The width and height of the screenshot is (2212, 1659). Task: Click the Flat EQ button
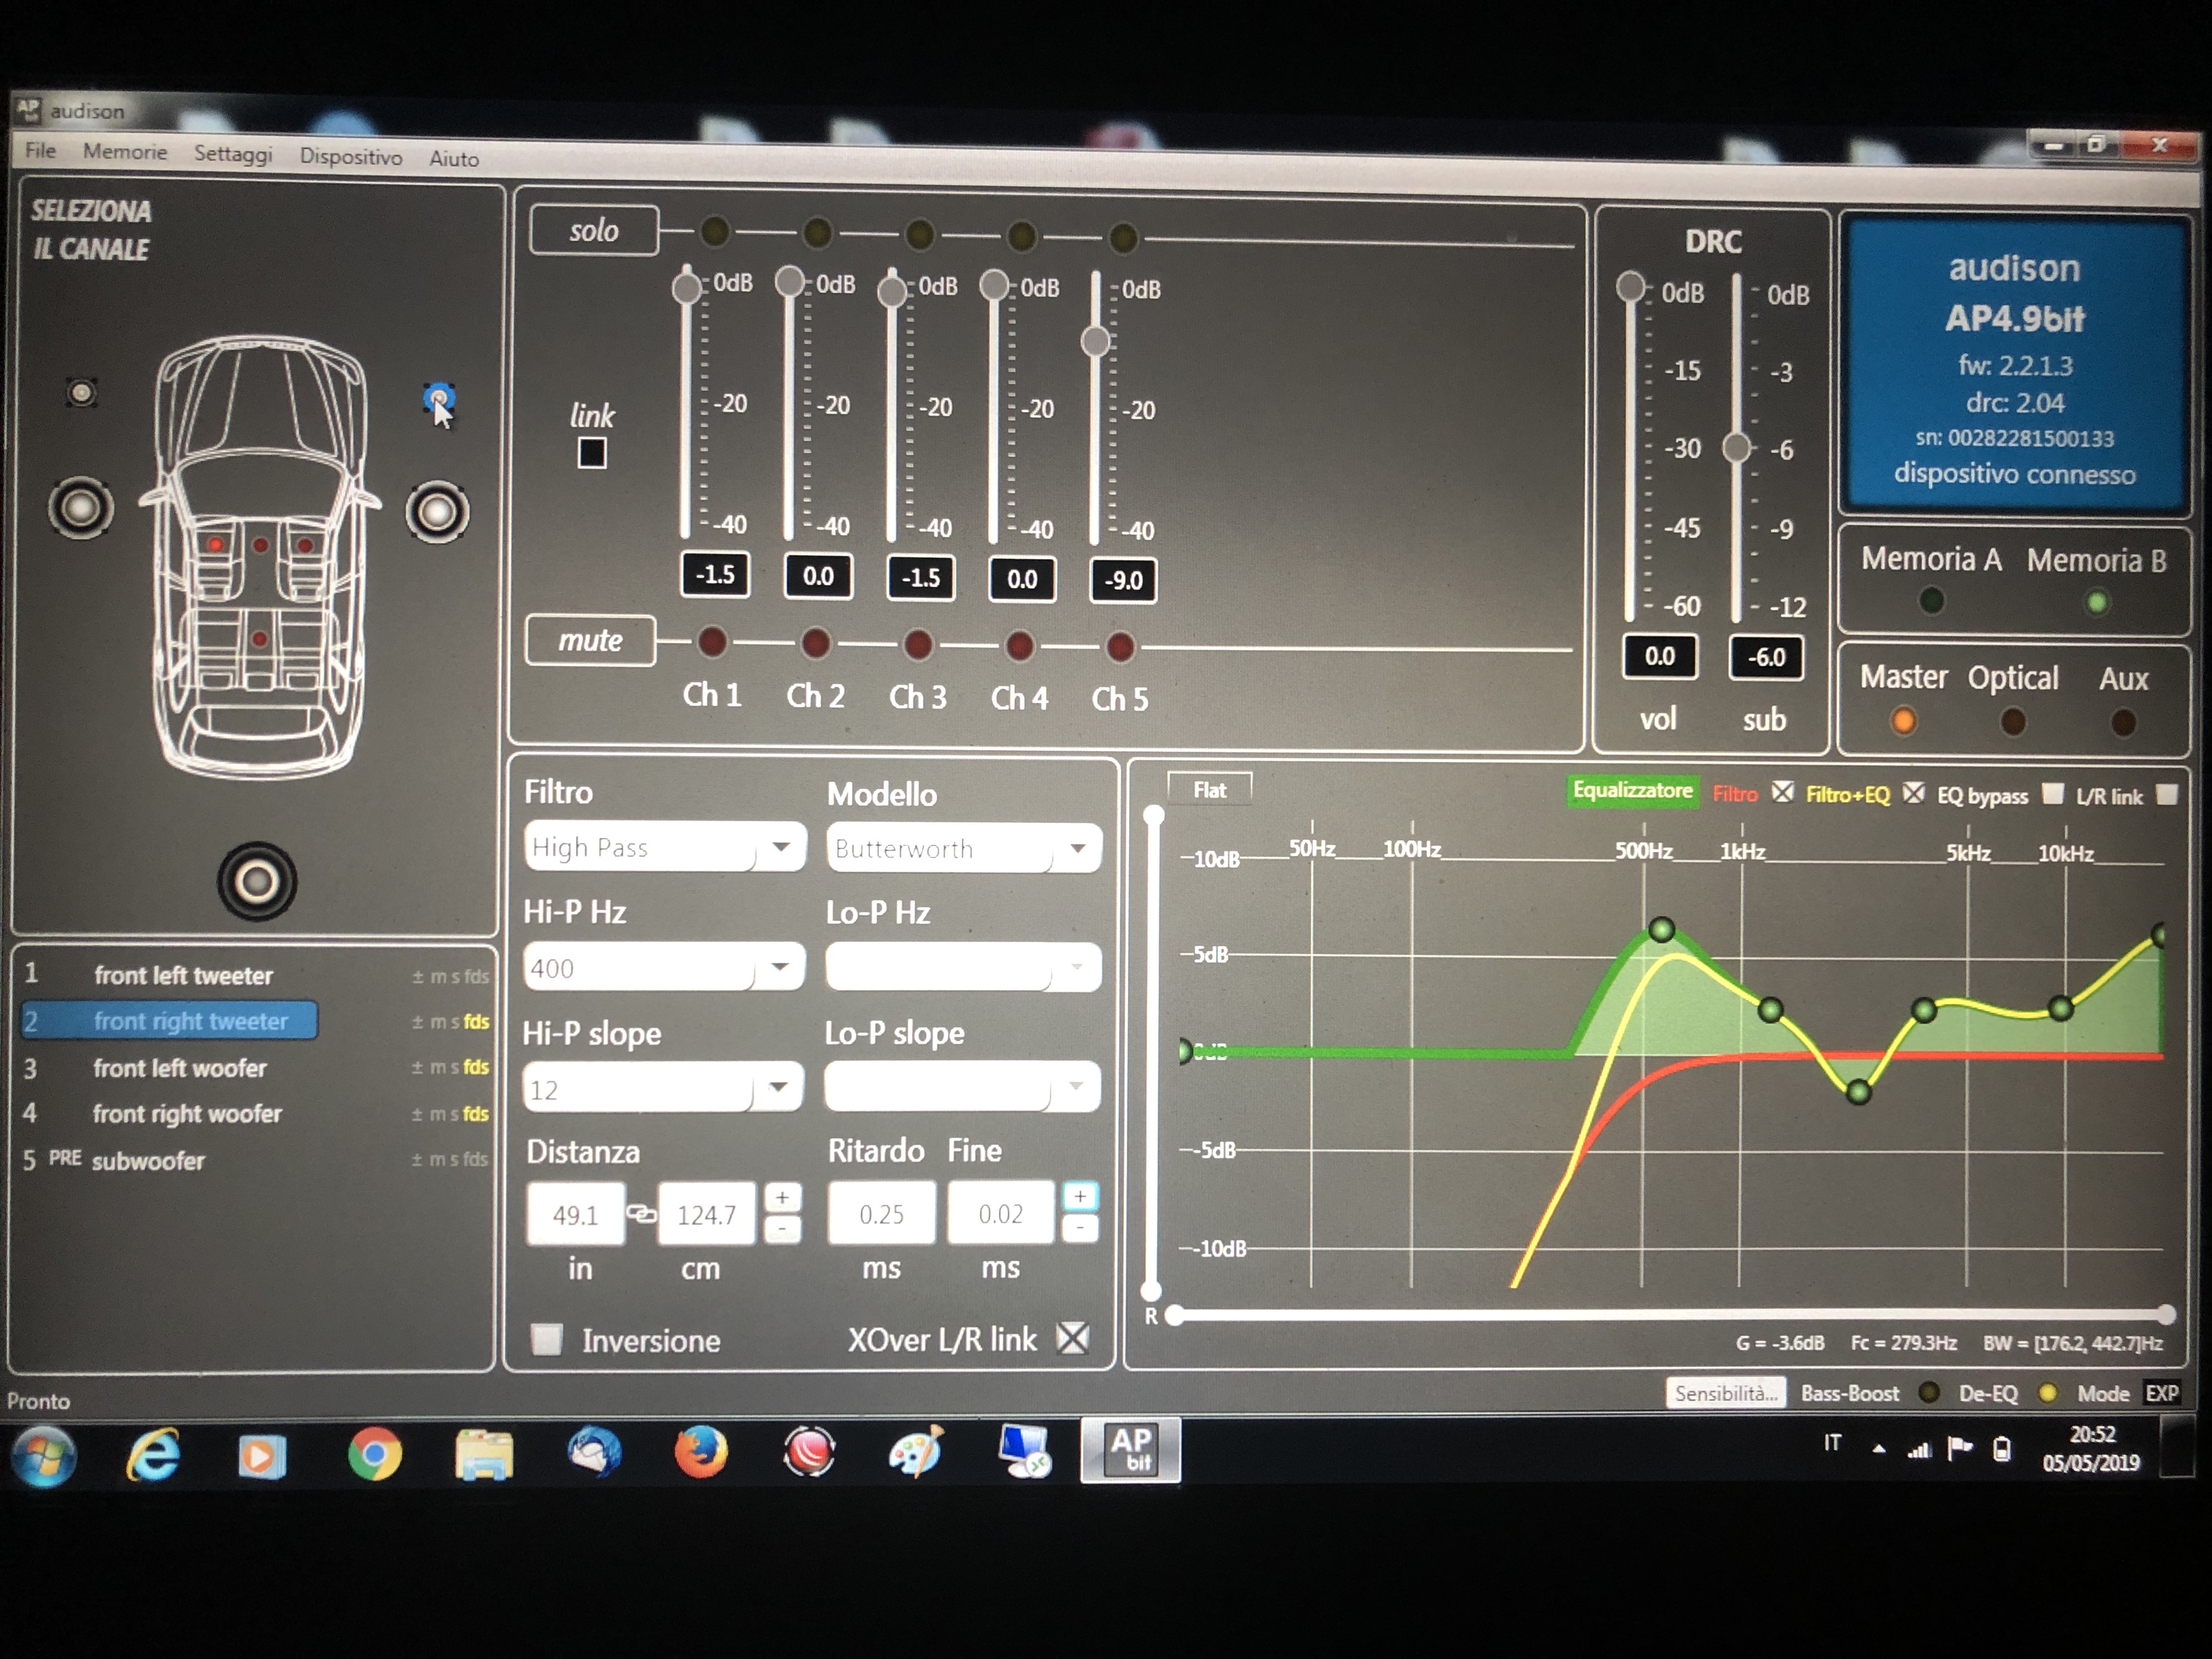(1209, 790)
